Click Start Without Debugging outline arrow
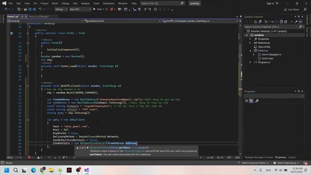311x175 pixels. 107,9
